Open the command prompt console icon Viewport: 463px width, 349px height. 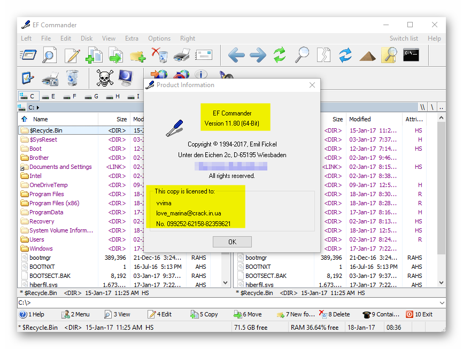click(x=411, y=55)
